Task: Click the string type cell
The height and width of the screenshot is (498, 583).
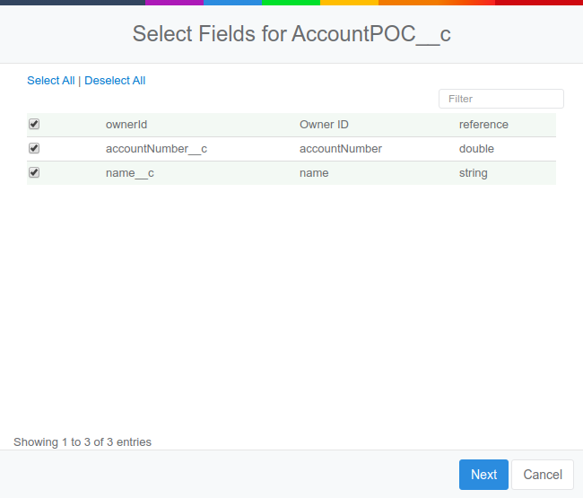Action: (474, 173)
